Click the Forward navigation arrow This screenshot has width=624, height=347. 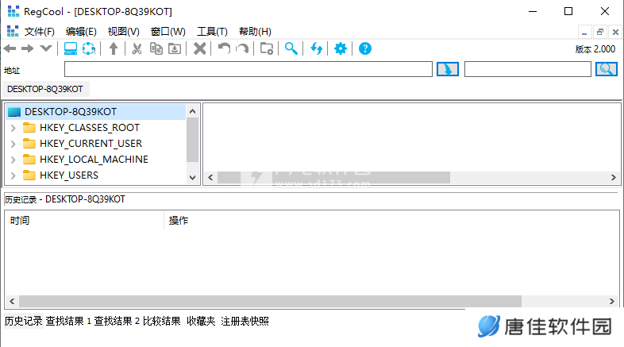tap(28, 48)
